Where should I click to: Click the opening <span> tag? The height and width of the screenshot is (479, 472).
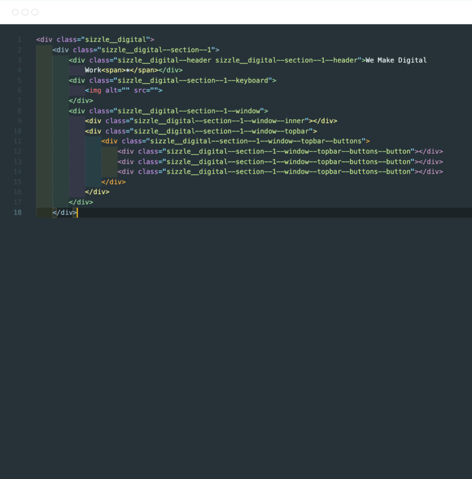(114, 70)
